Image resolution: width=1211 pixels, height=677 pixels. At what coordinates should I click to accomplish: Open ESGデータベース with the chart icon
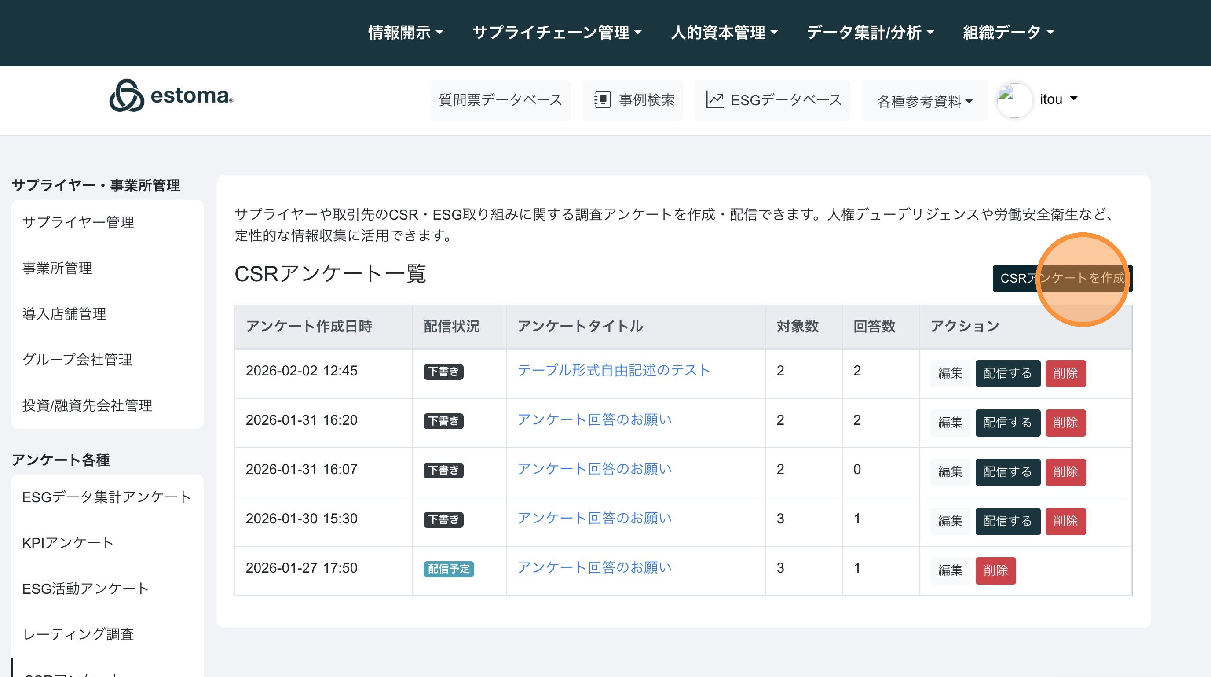[x=772, y=100]
